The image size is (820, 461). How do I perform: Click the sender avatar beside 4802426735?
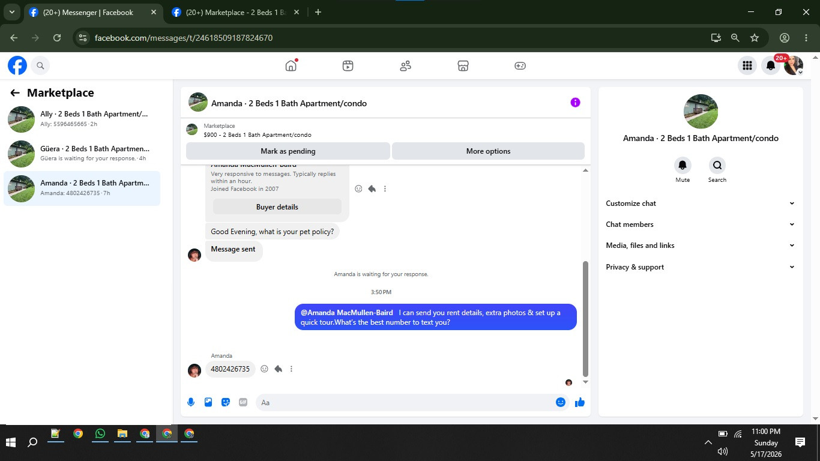tap(194, 370)
